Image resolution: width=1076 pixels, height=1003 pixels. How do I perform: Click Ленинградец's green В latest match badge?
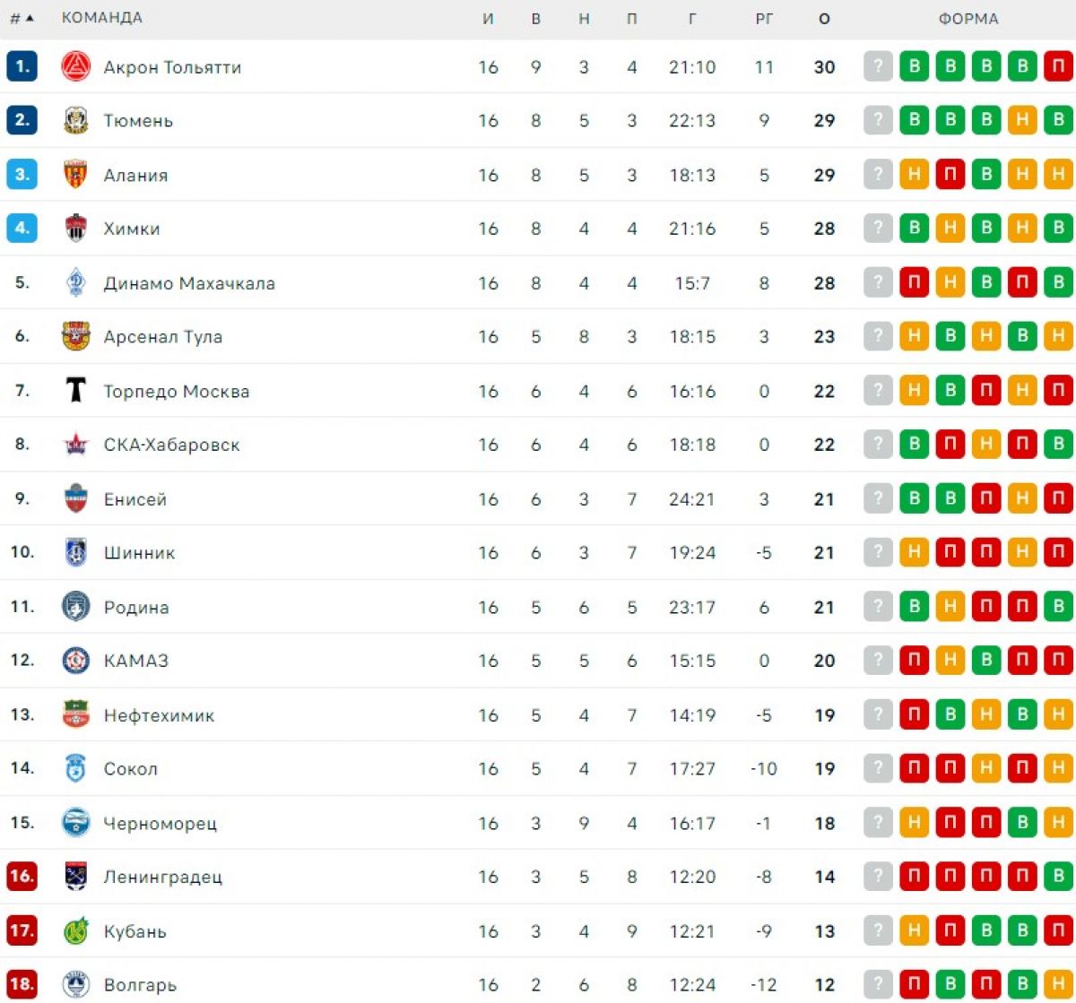tap(1058, 877)
